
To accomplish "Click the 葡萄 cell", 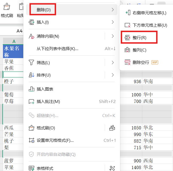I will pyautogui.click(x=13, y=94).
